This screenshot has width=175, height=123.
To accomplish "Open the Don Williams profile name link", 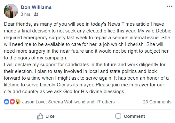I will (x=36, y=7).
